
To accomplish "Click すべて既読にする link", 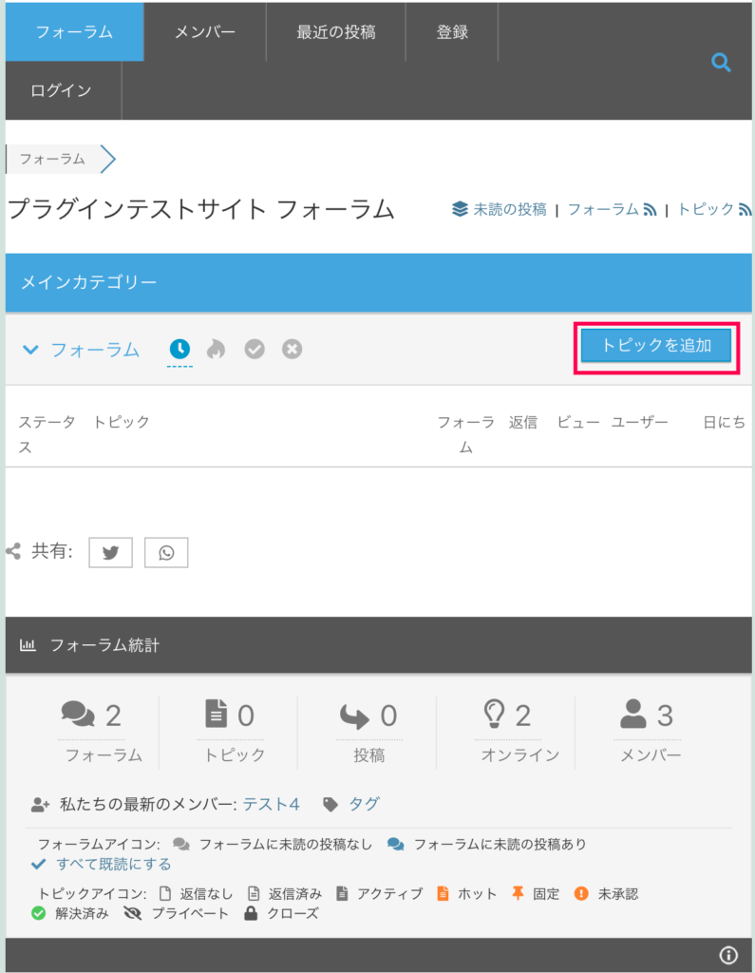I will click(114, 864).
